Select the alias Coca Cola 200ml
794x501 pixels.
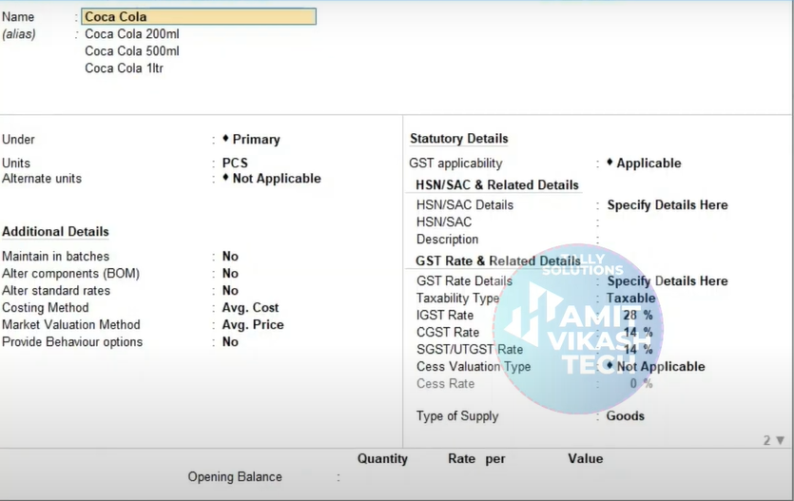click(131, 34)
